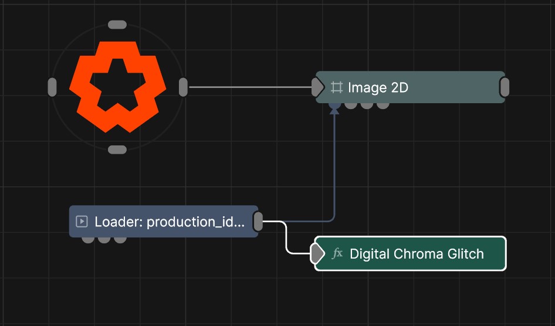Image resolution: width=555 pixels, height=326 pixels.
Task: Click the Loader node's right output port
Action: click(258, 222)
